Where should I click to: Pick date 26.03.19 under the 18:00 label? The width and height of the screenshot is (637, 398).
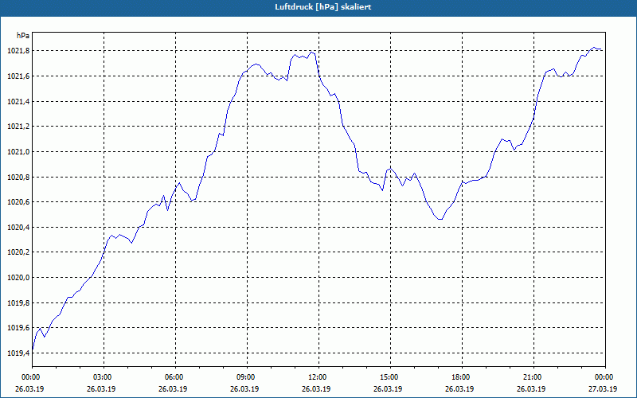coord(459,389)
